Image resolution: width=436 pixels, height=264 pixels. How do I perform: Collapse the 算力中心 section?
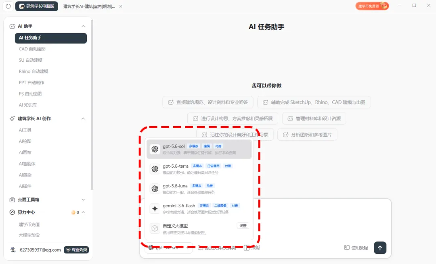[x=83, y=212]
